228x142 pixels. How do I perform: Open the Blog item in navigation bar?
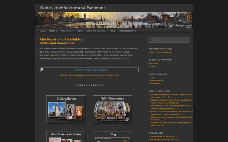click(112, 31)
